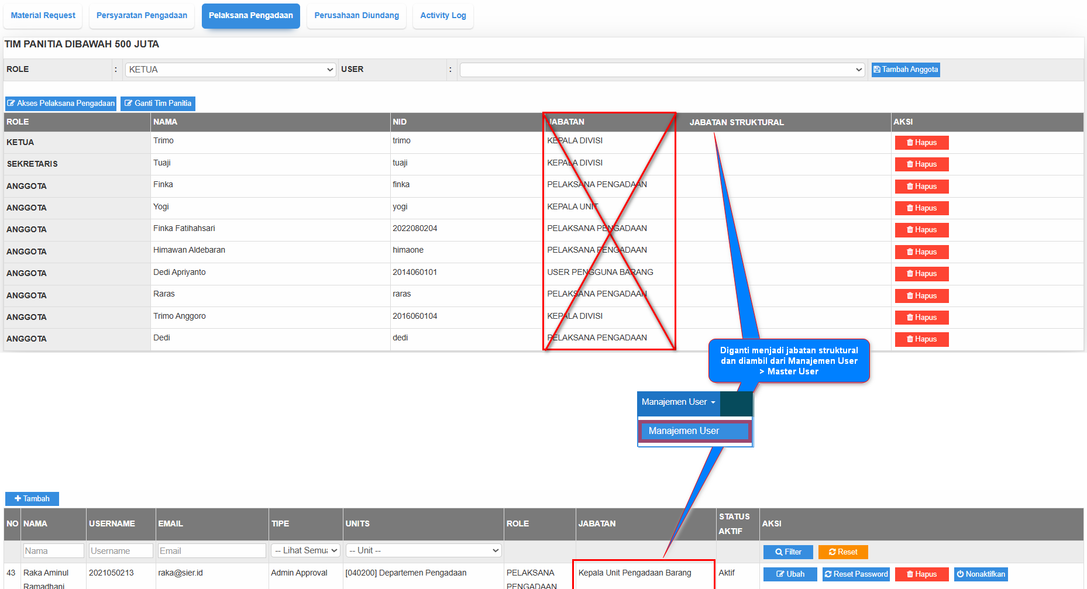Switch to the Material Request tab

43,16
